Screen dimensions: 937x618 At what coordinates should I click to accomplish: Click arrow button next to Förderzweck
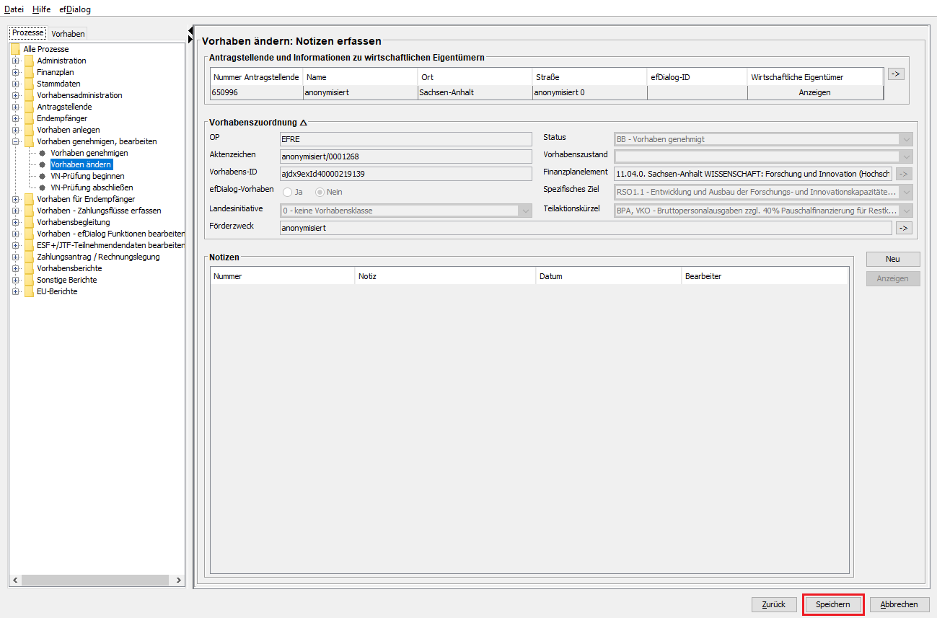coord(904,228)
